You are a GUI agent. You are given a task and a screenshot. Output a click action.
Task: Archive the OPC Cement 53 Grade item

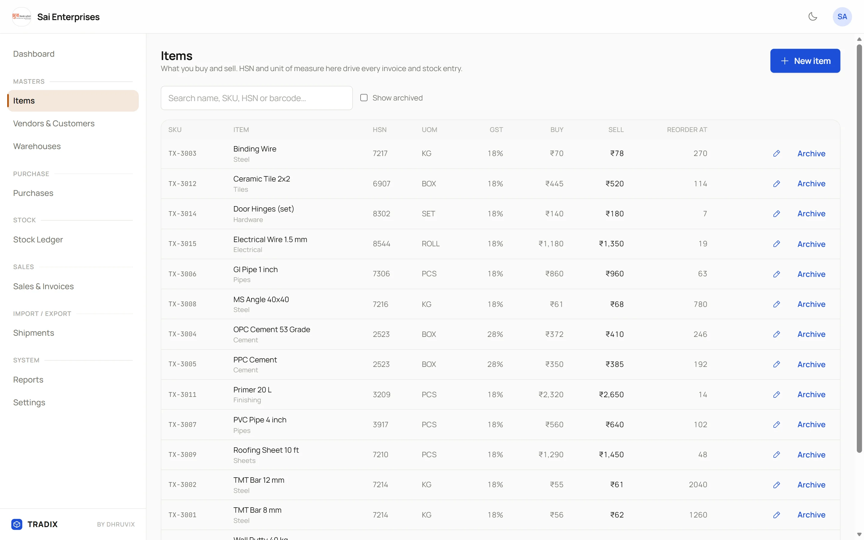(811, 334)
